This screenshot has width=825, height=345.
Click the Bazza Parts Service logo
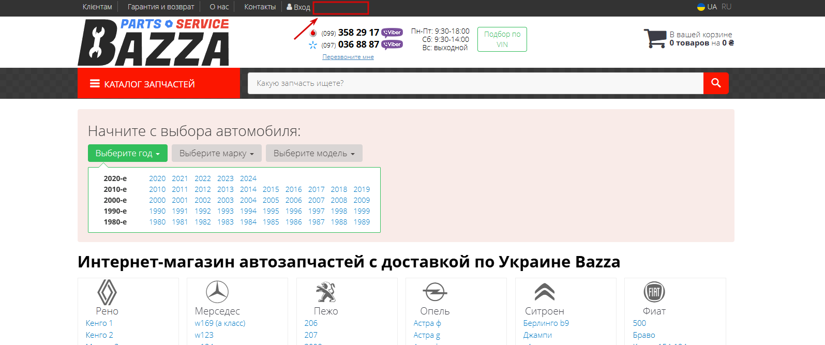(x=154, y=42)
